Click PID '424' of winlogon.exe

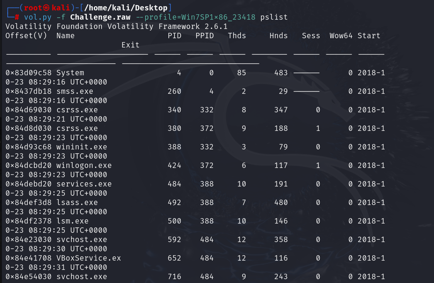(175, 165)
